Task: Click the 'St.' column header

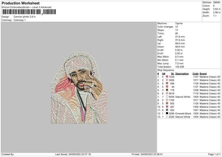Action: tap(172, 74)
